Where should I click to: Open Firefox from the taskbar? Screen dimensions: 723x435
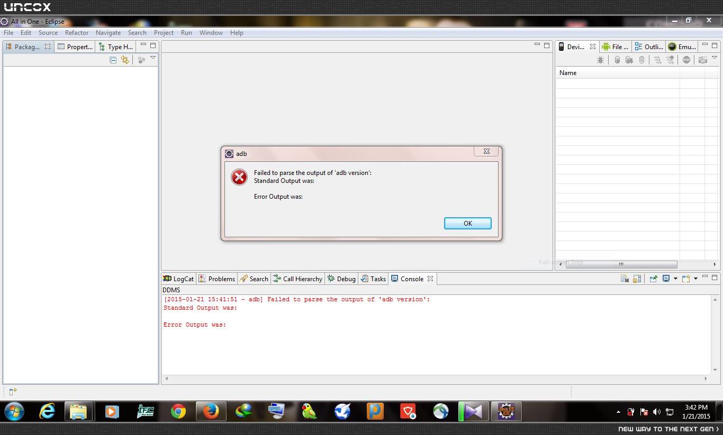point(211,411)
